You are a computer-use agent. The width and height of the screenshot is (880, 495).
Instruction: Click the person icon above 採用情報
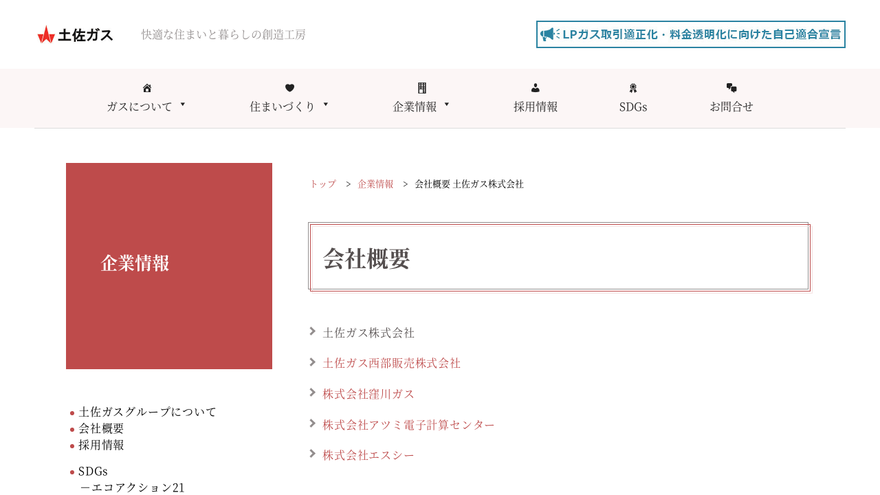[x=536, y=88]
